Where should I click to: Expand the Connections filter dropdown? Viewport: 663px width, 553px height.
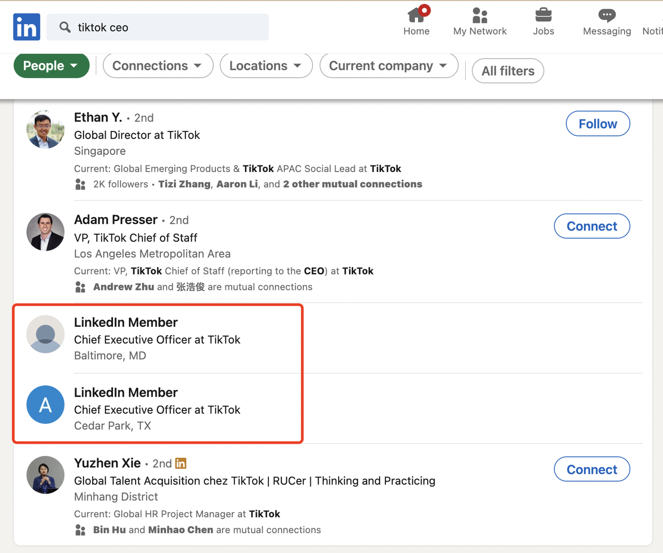(x=157, y=66)
